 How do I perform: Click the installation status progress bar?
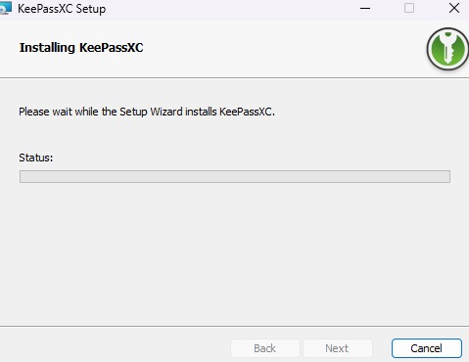point(235,176)
